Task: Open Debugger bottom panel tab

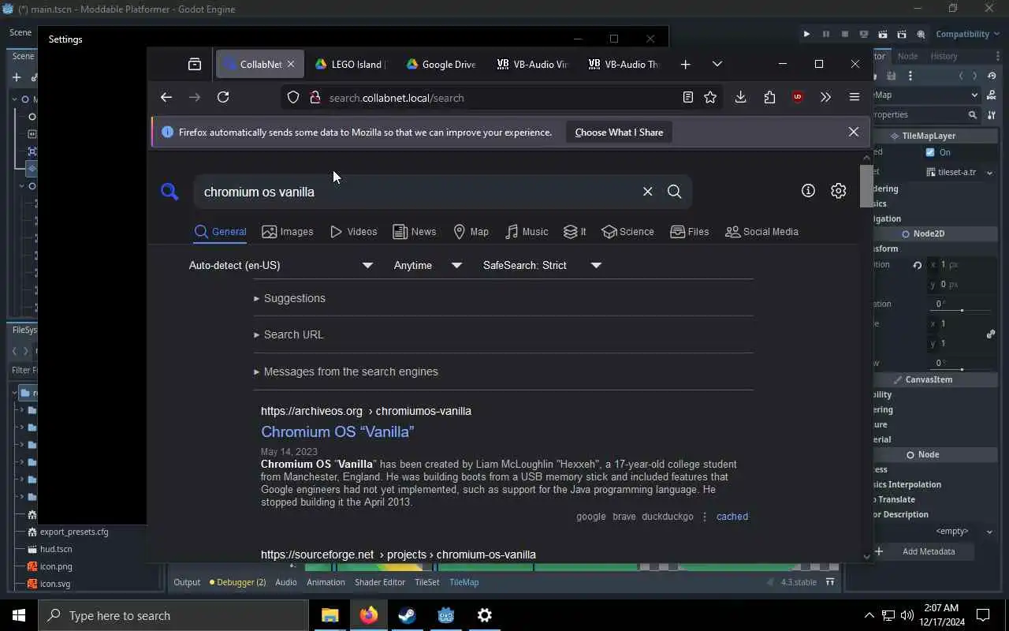Action: click(237, 582)
